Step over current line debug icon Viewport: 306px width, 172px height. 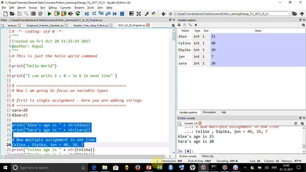pos(94,14)
